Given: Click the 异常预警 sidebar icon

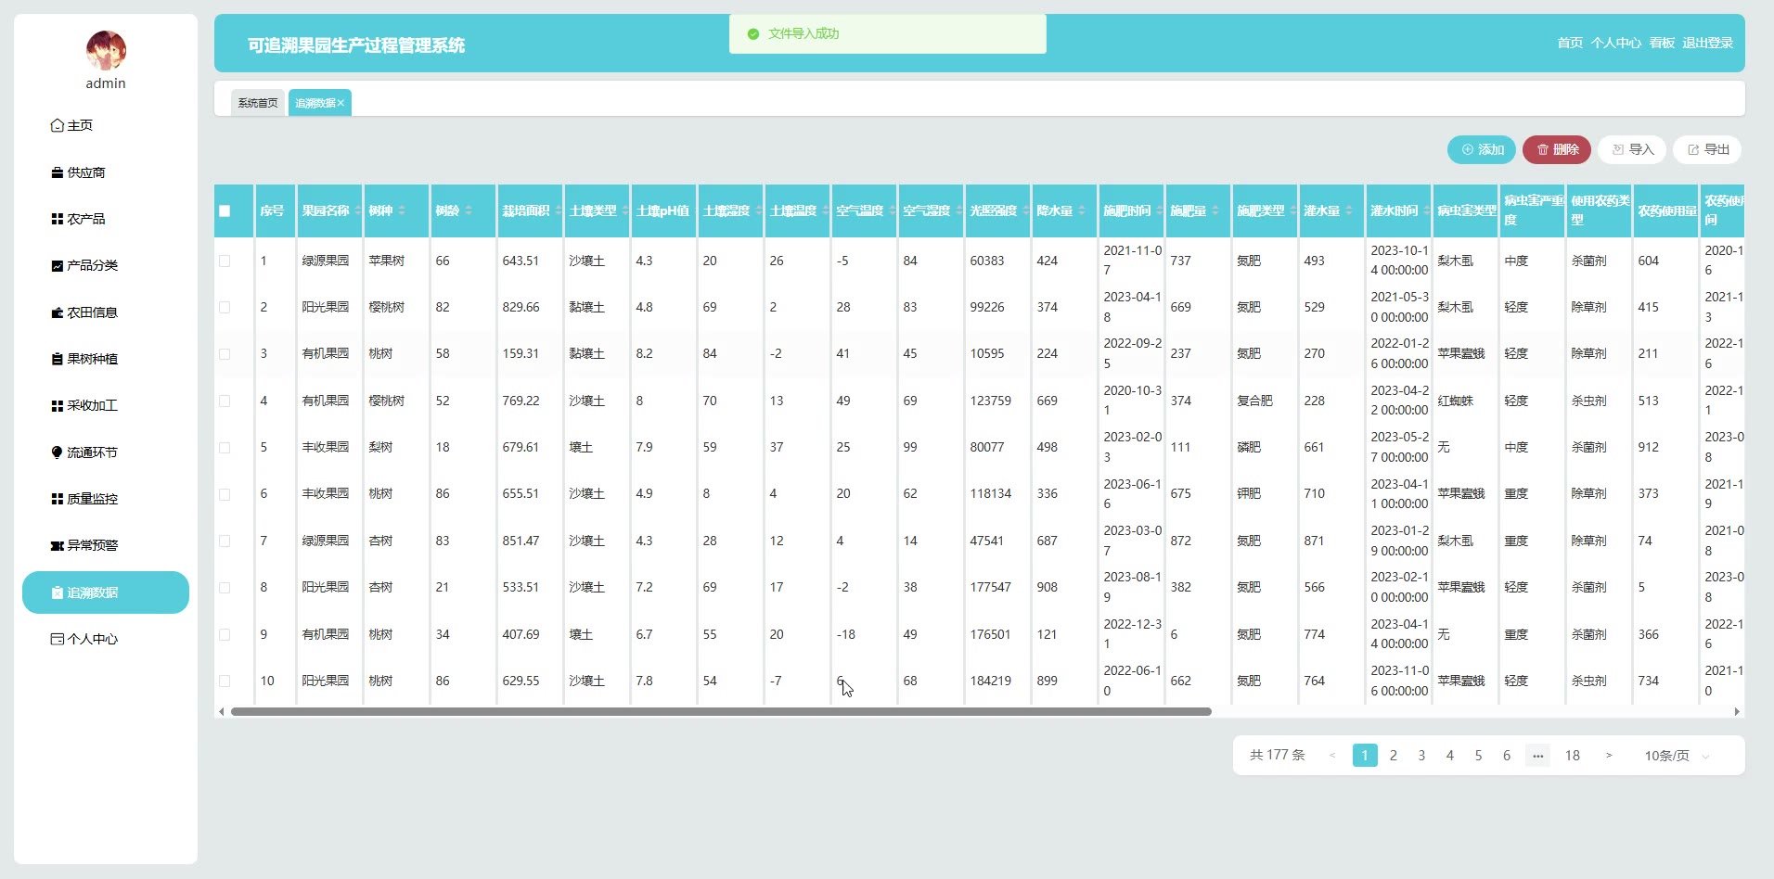Looking at the screenshot, I should 58,545.
